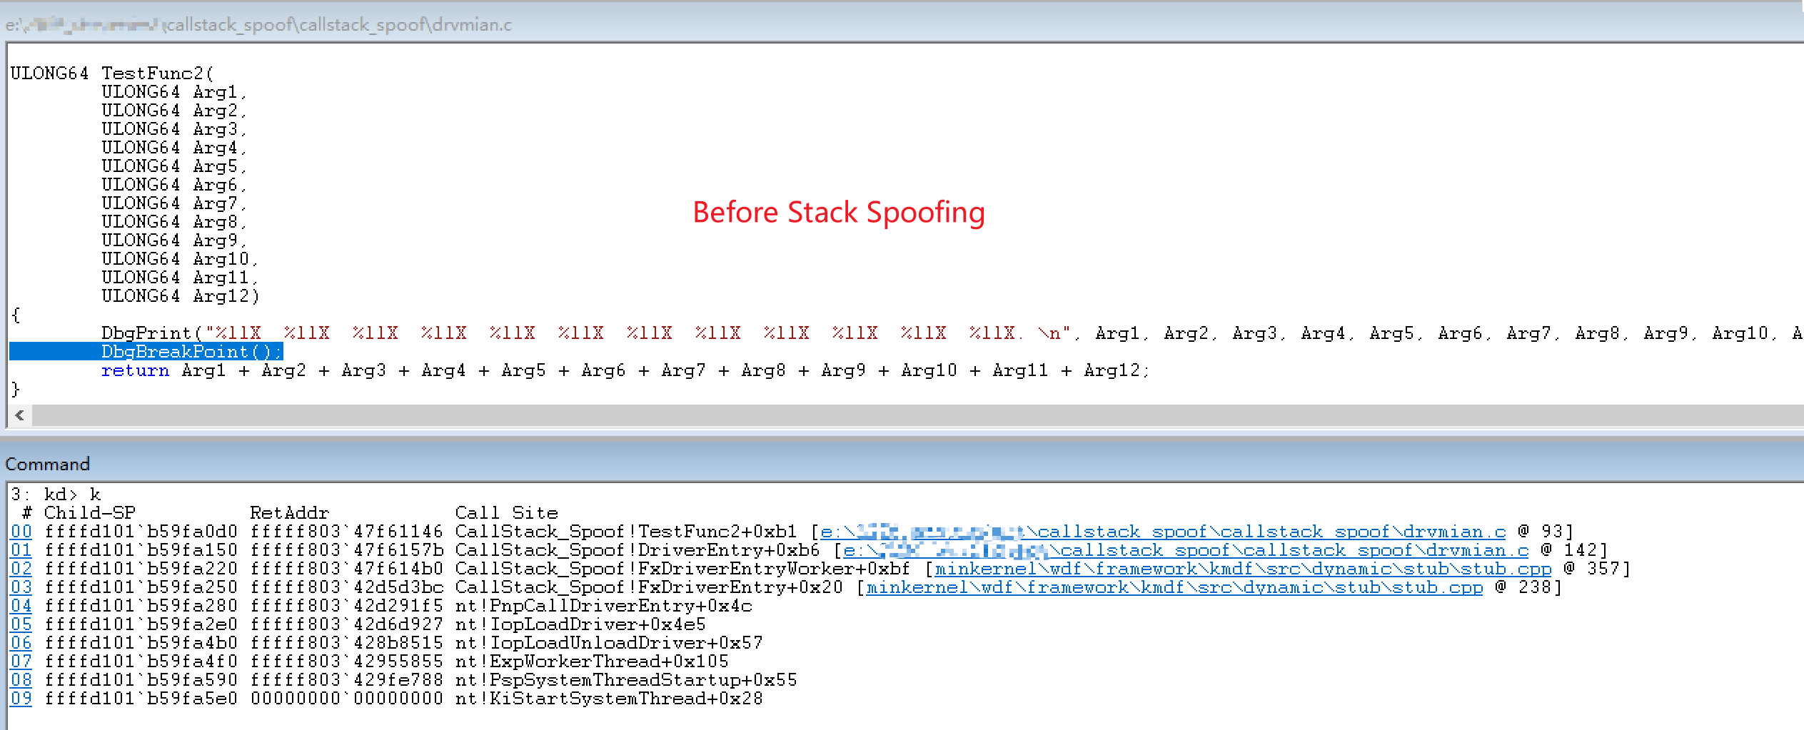Viewport: 1804px width, 730px height.
Task: Click the left arrow of horizontal scrollbar
Action: (20, 415)
